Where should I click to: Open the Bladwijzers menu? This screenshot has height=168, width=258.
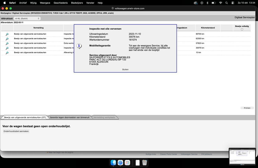tap(77, 3)
